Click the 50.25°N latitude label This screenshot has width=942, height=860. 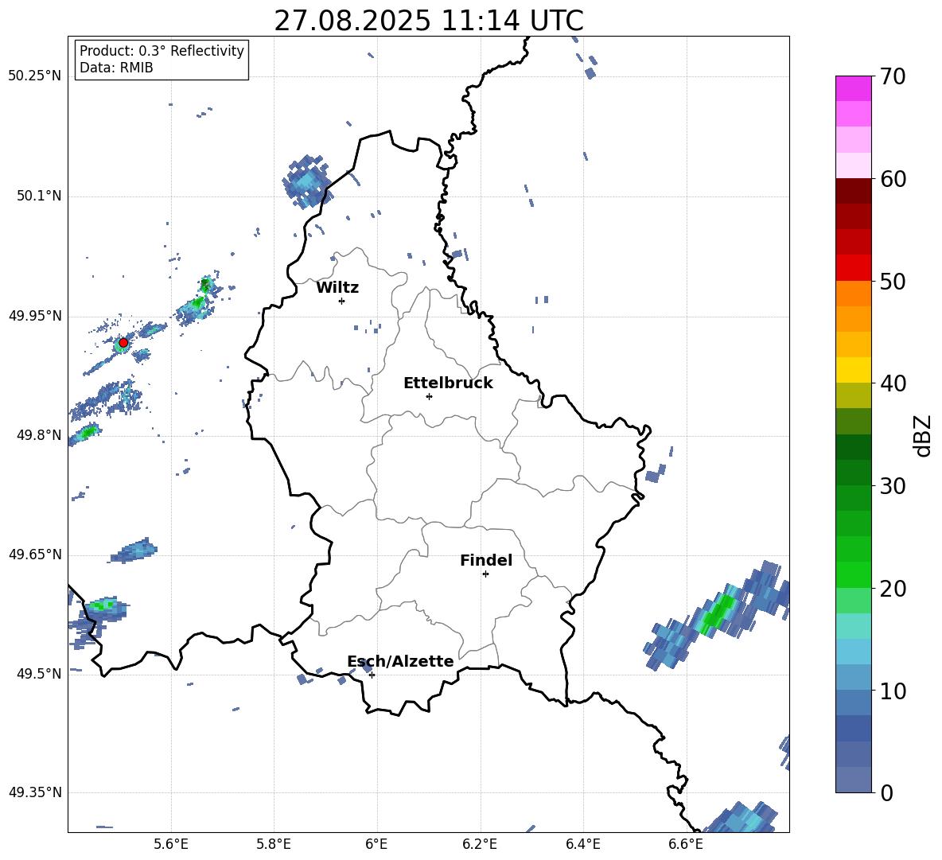(x=35, y=76)
